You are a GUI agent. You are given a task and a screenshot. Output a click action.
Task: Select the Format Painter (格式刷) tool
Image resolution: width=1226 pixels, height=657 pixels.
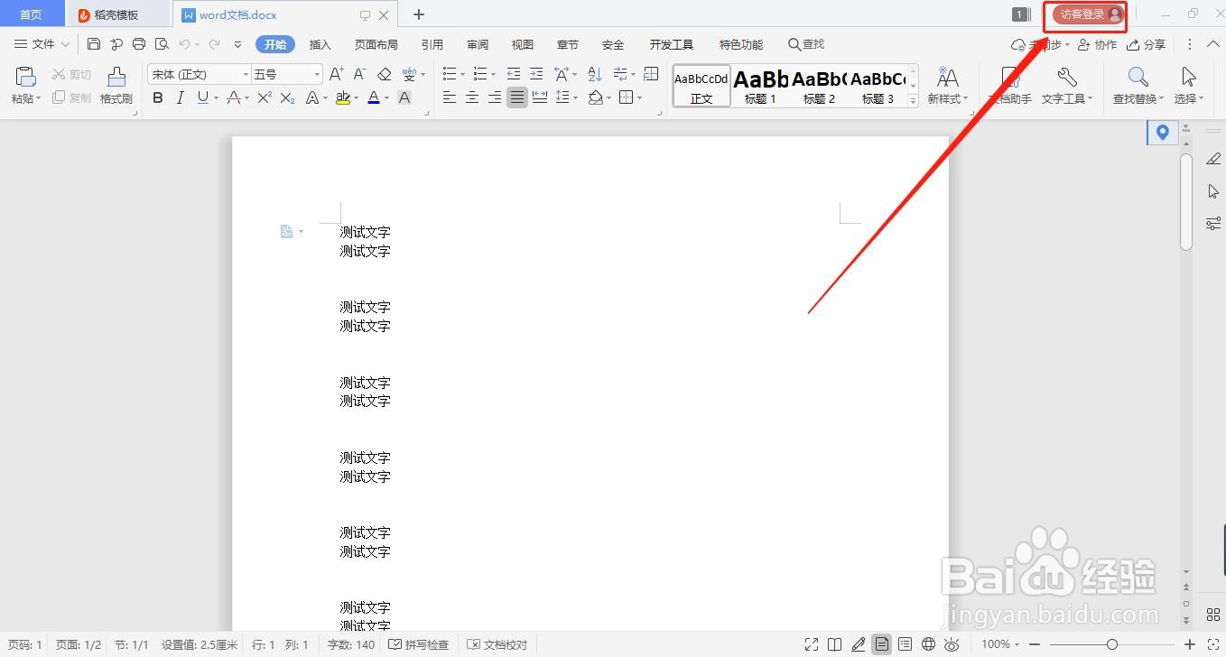116,86
